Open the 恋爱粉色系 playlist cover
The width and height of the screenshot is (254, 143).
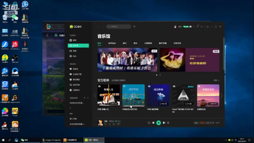[x=208, y=95]
